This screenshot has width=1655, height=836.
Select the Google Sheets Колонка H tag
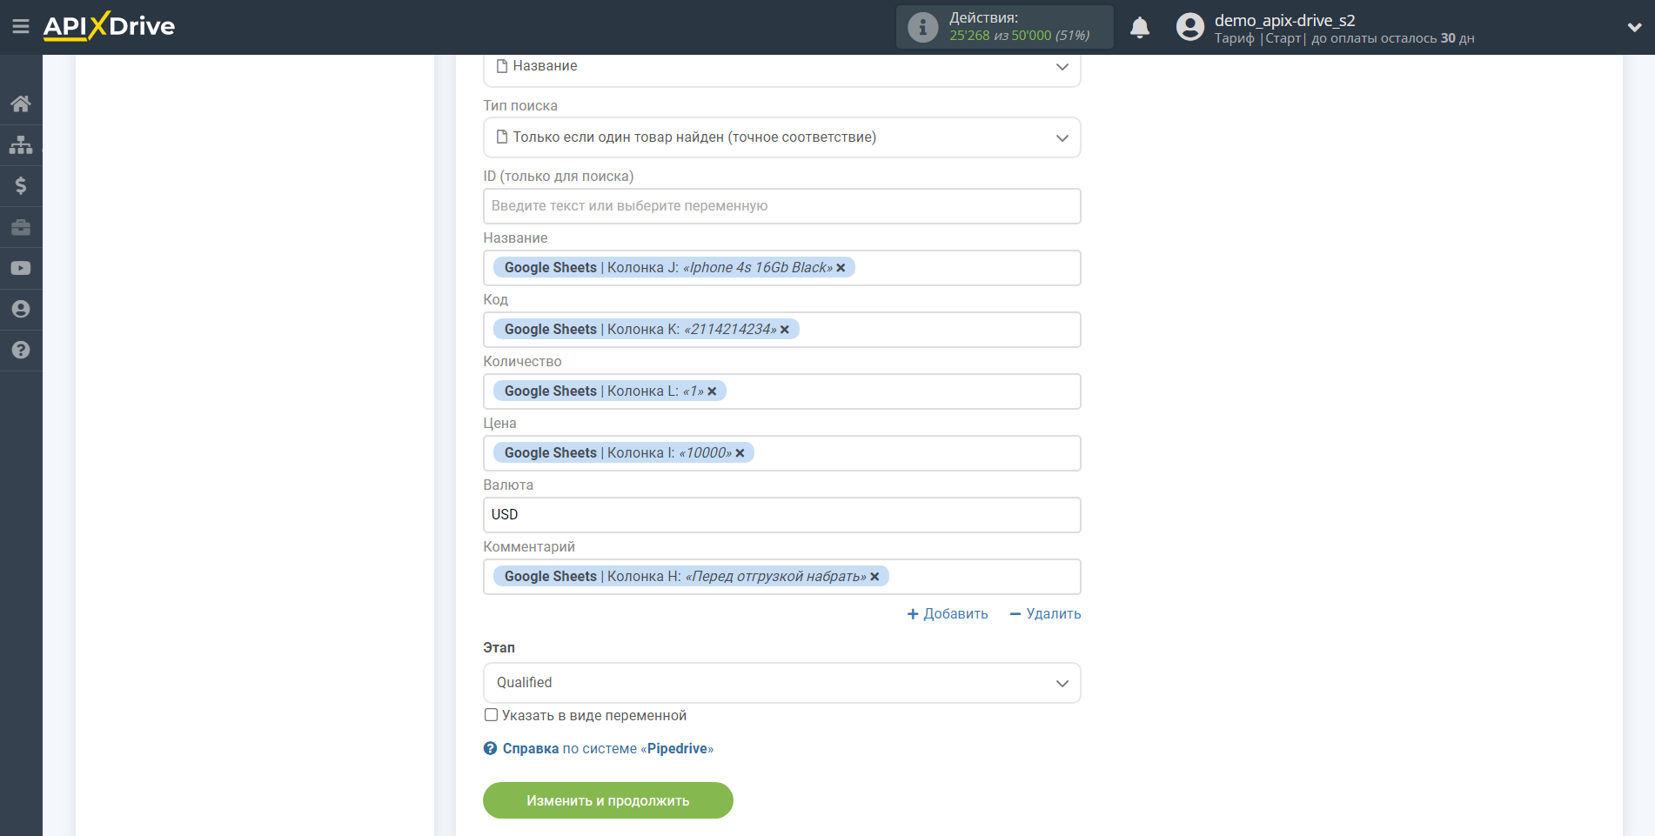click(x=690, y=577)
